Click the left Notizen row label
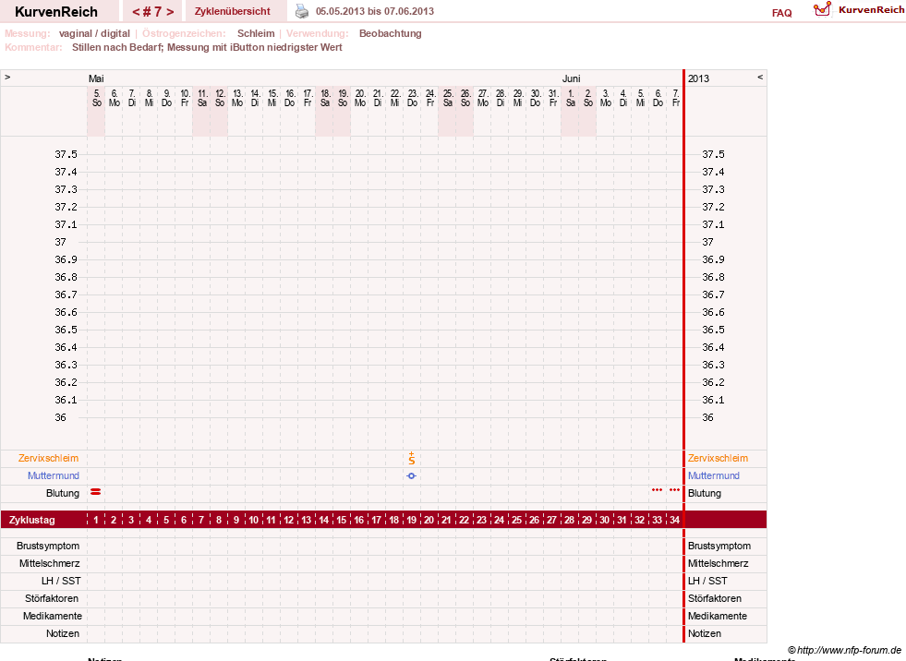The height and width of the screenshot is (661, 906). pos(63,634)
